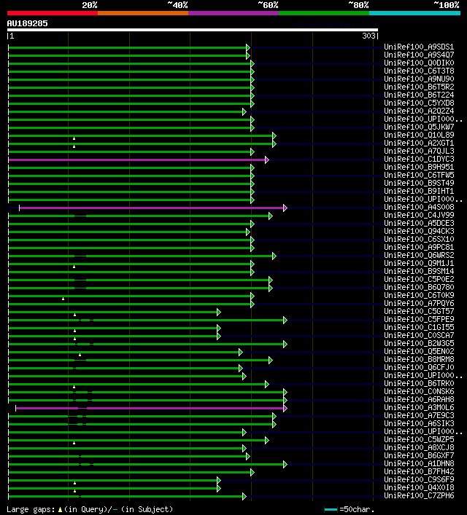Click the arrowhead ending the UniRef100_A9SDS1 alignment
The height and width of the screenshot is (515, 467).
pos(248,47)
